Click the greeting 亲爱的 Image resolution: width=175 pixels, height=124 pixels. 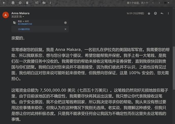18,38
